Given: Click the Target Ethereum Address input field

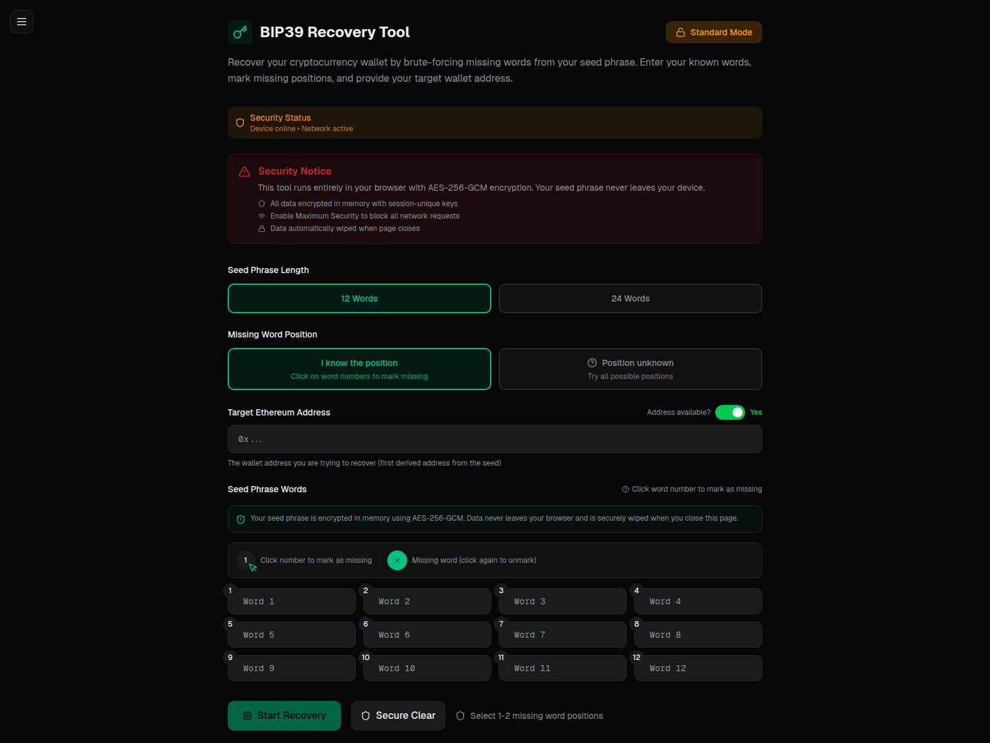Looking at the screenshot, I should [x=494, y=439].
